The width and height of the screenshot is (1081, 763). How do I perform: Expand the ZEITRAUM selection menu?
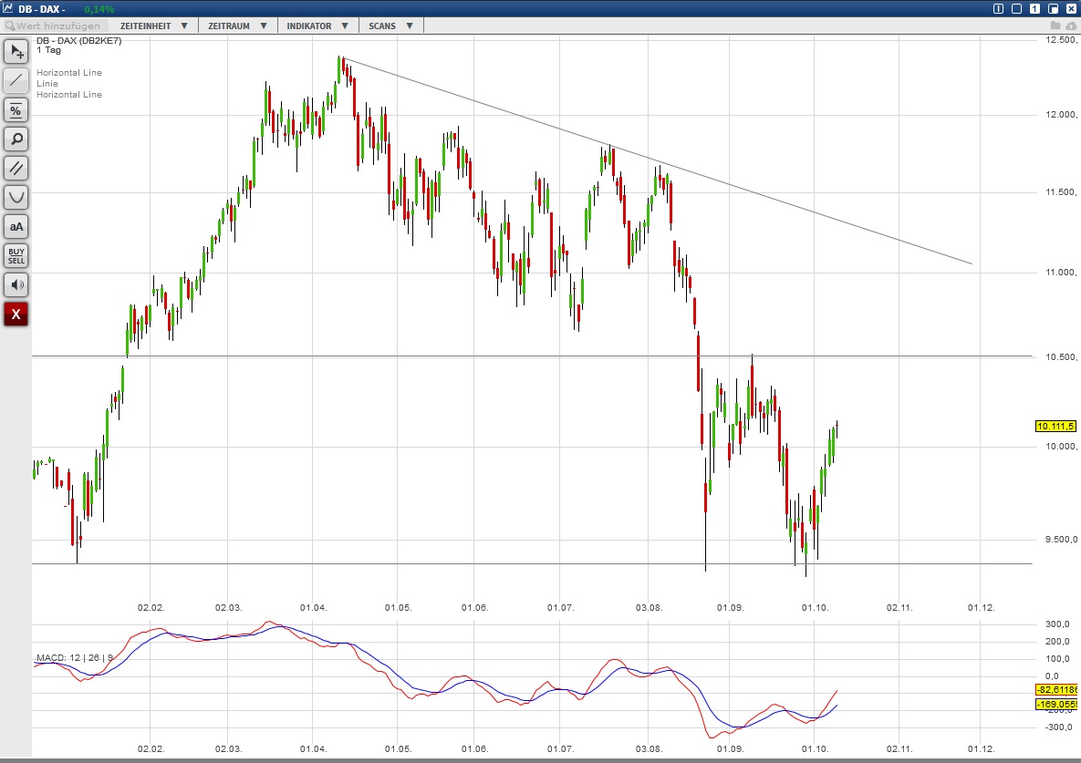[x=236, y=26]
